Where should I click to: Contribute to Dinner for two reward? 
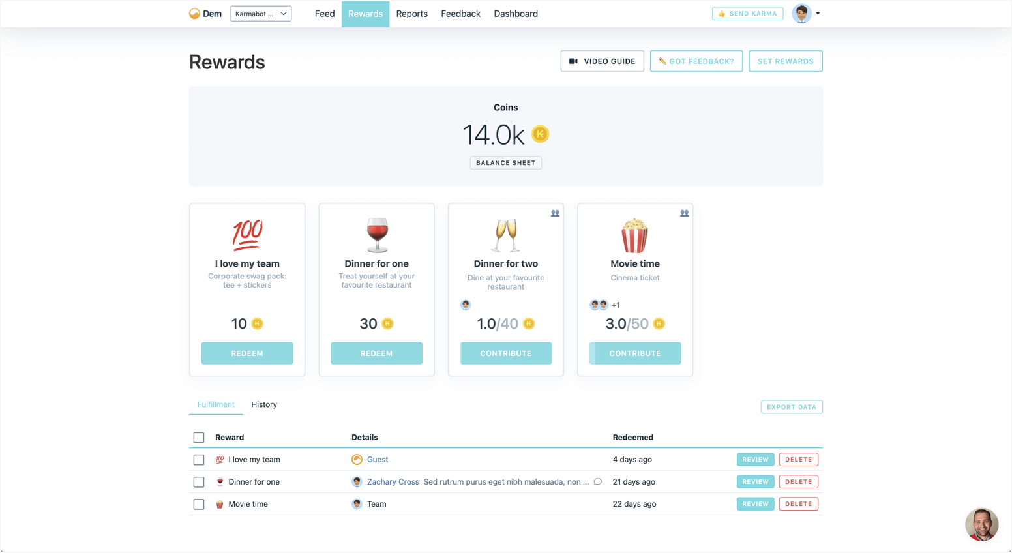[506, 353]
